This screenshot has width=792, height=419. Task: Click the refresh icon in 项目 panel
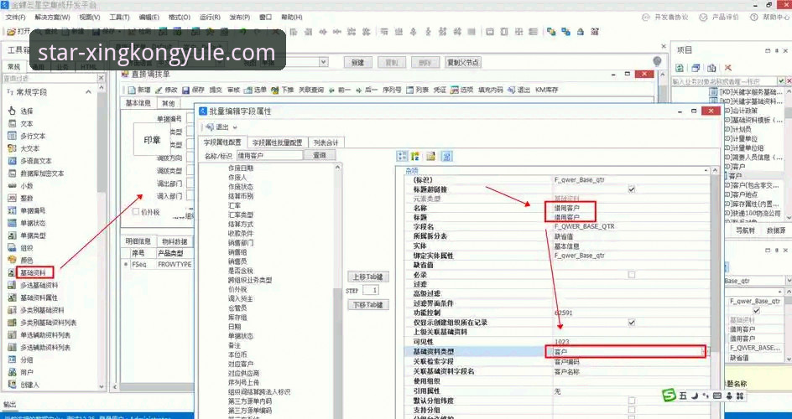680,68
